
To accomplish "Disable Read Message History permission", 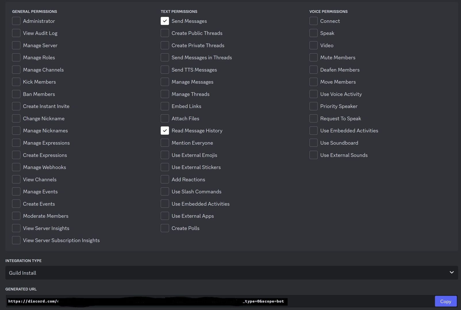I will (165, 131).
